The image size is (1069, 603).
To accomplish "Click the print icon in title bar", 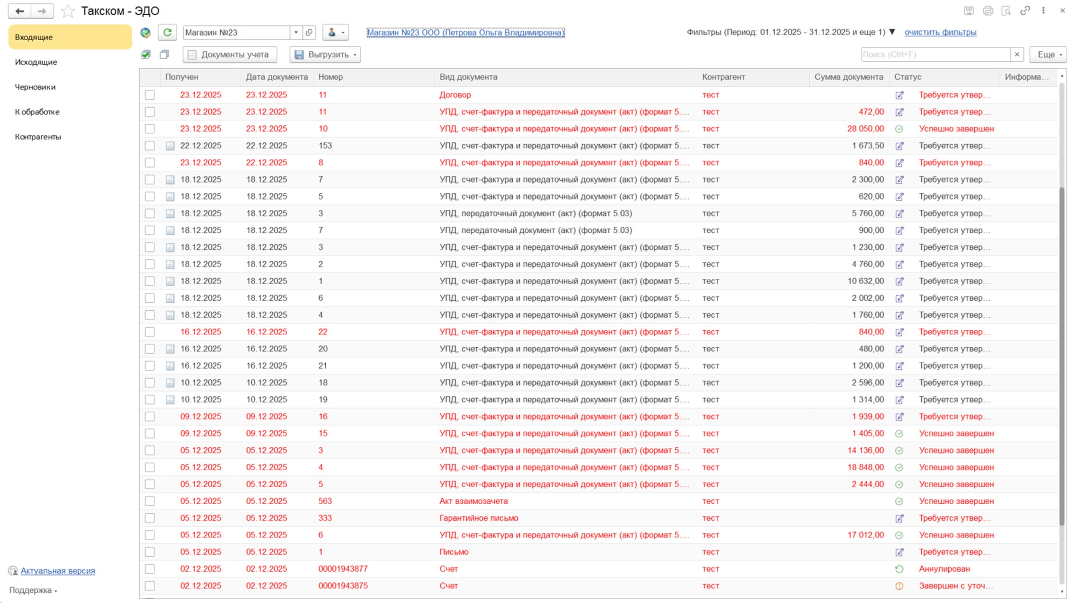I will (988, 10).
